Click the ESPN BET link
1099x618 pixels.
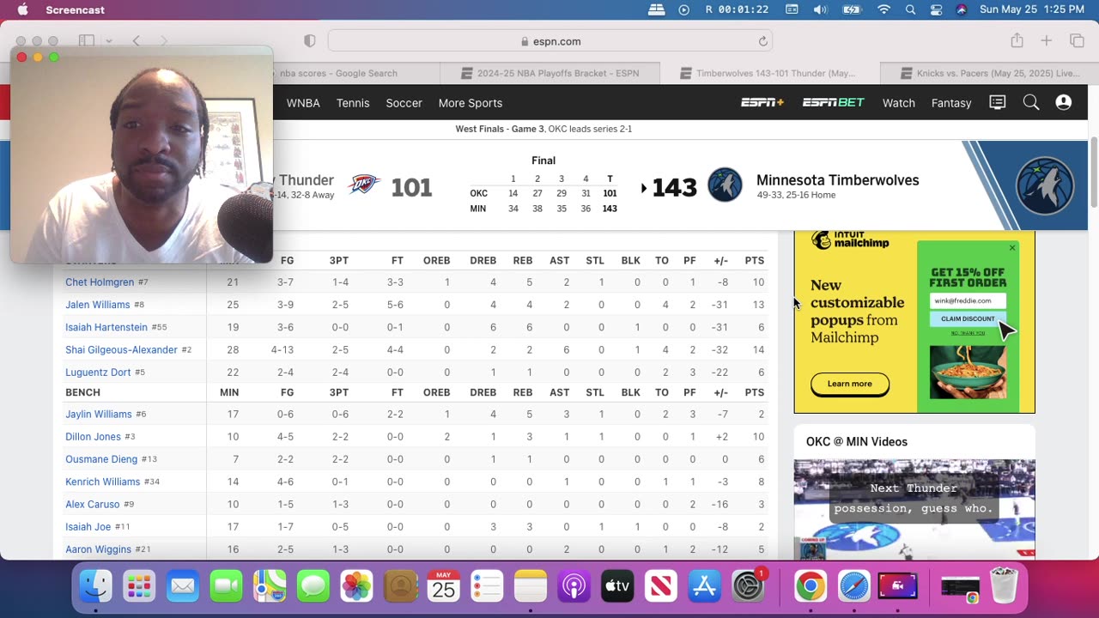[834, 102]
